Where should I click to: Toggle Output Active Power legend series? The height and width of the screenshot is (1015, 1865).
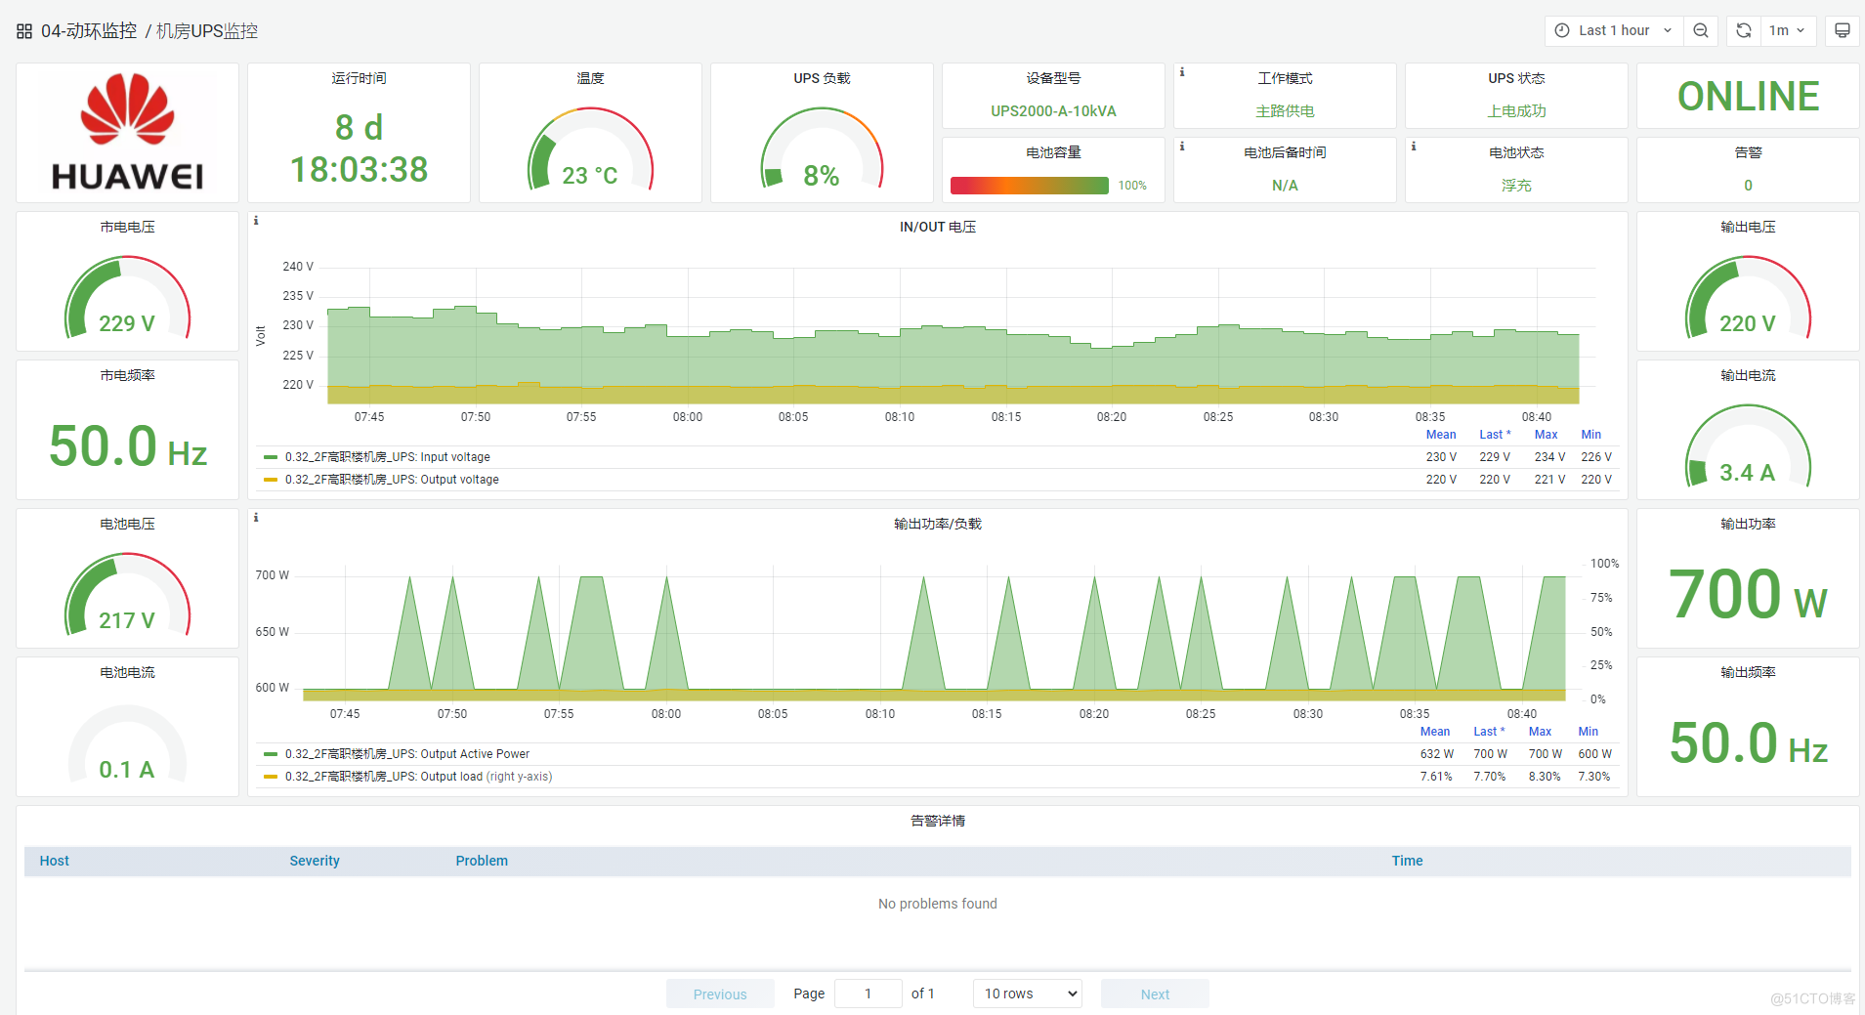tap(407, 754)
